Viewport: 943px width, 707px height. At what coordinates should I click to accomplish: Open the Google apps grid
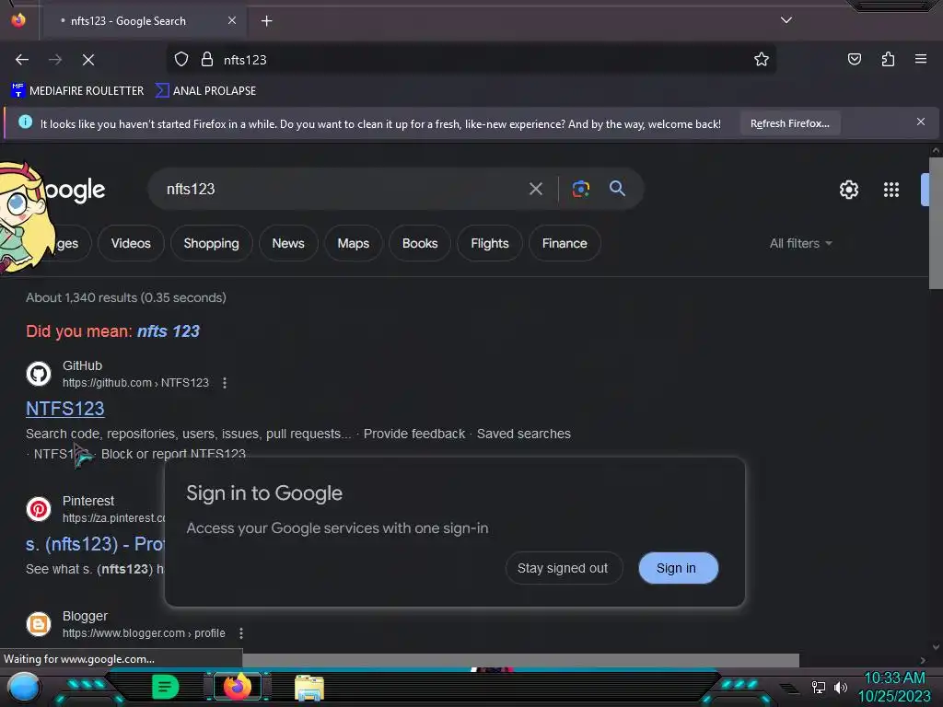891,190
